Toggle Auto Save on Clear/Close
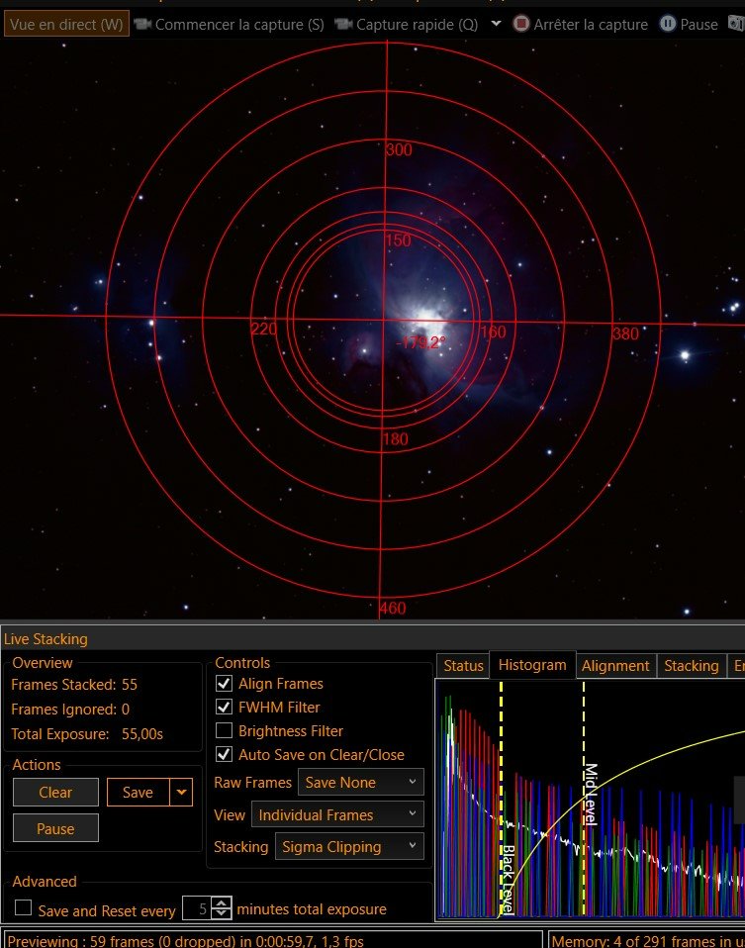 click(x=224, y=755)
